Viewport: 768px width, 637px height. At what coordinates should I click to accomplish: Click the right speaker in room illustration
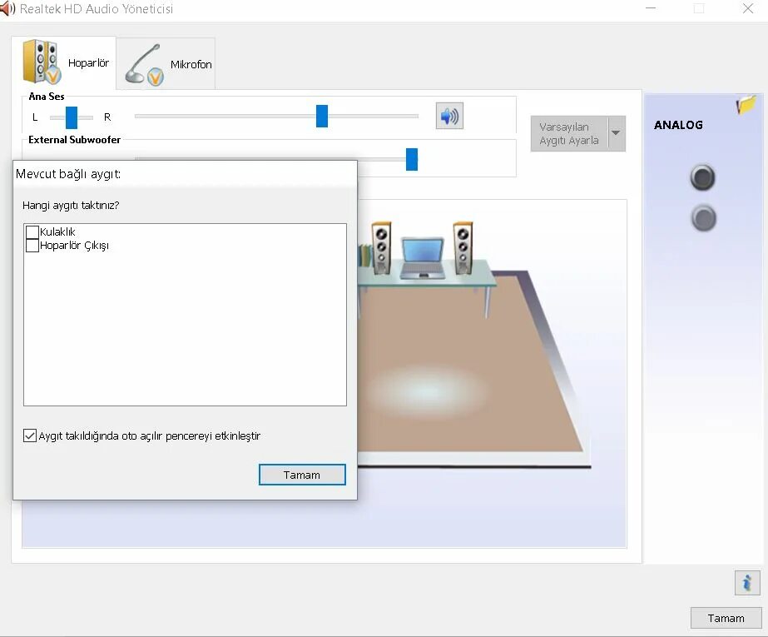(463, 247)
